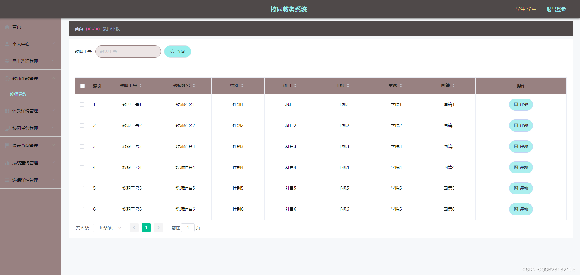Image resolution: width=580 pixels, height=275 pixels.
Task: Click 评教 button for 教师姓名4
Action: [521, 167]
